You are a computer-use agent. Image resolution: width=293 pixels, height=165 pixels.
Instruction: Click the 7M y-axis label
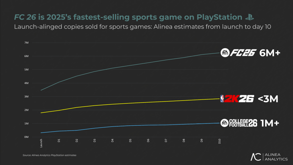(x=27, y=43)
